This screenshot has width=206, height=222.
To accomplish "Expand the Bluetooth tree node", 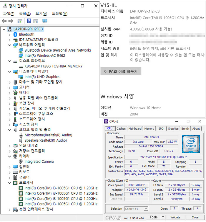I will coord(9,35).
